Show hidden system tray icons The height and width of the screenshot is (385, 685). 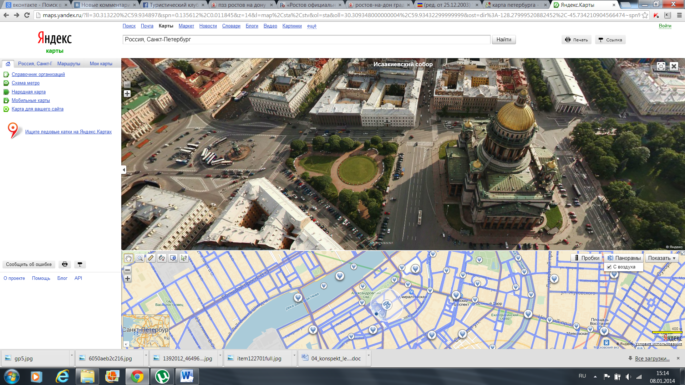595,376
